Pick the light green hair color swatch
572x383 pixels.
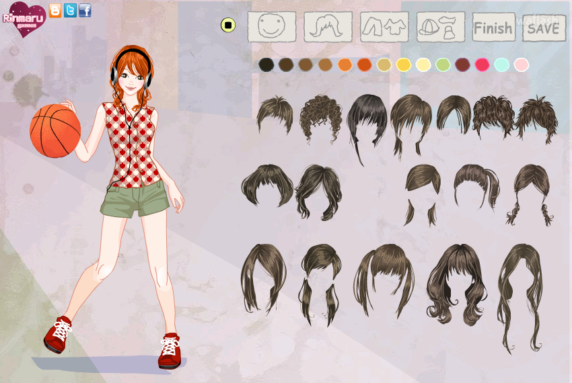(x=443, y=65)
